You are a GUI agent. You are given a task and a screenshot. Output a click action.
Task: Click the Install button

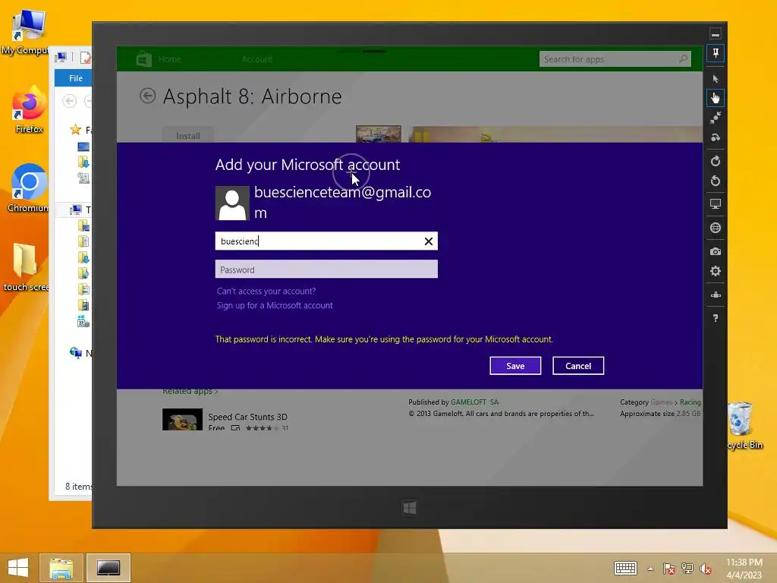188,135
